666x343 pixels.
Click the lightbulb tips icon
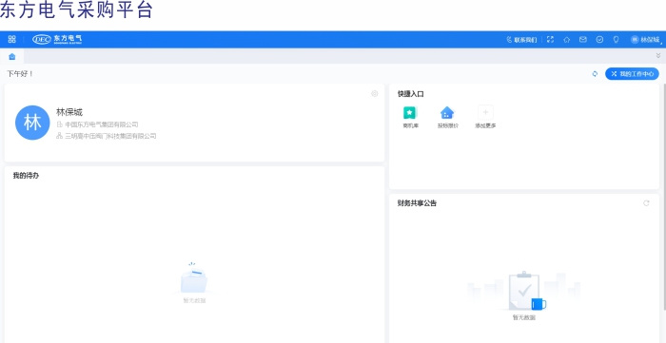click(616, 39)
